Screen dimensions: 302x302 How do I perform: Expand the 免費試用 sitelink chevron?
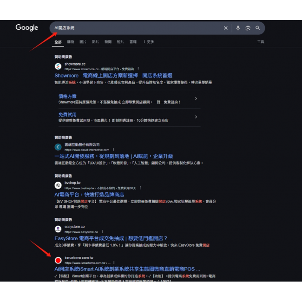click(x=196, y=117)
